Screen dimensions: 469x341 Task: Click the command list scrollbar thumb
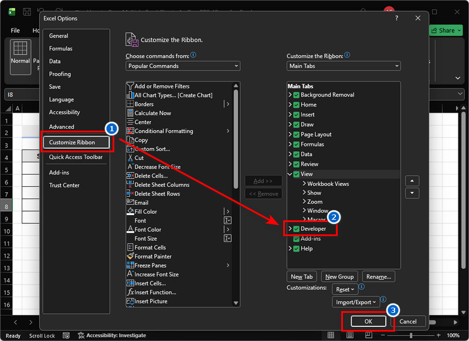coord(236,139)
